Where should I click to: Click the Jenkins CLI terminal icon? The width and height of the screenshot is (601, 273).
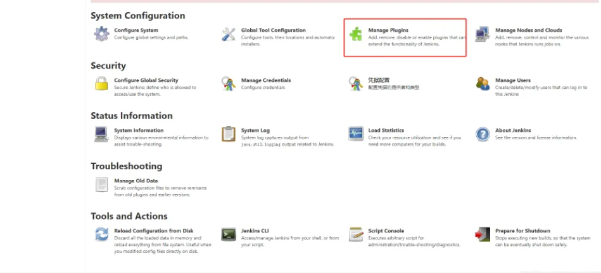[x=229, y=234]
